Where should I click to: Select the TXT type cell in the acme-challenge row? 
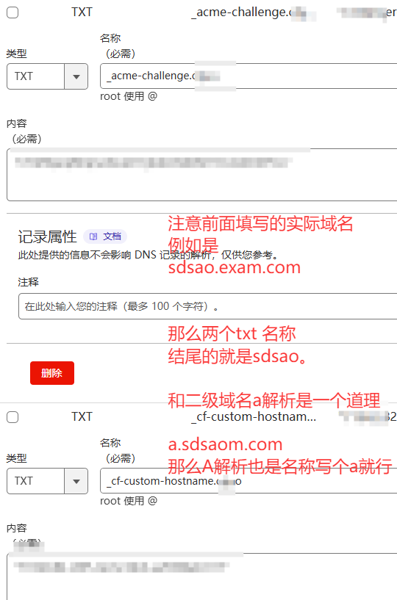pyautogui.click(x=82, y=12)
